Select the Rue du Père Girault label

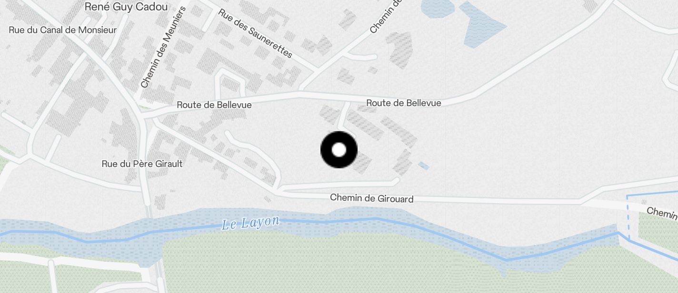coord(142,164)
